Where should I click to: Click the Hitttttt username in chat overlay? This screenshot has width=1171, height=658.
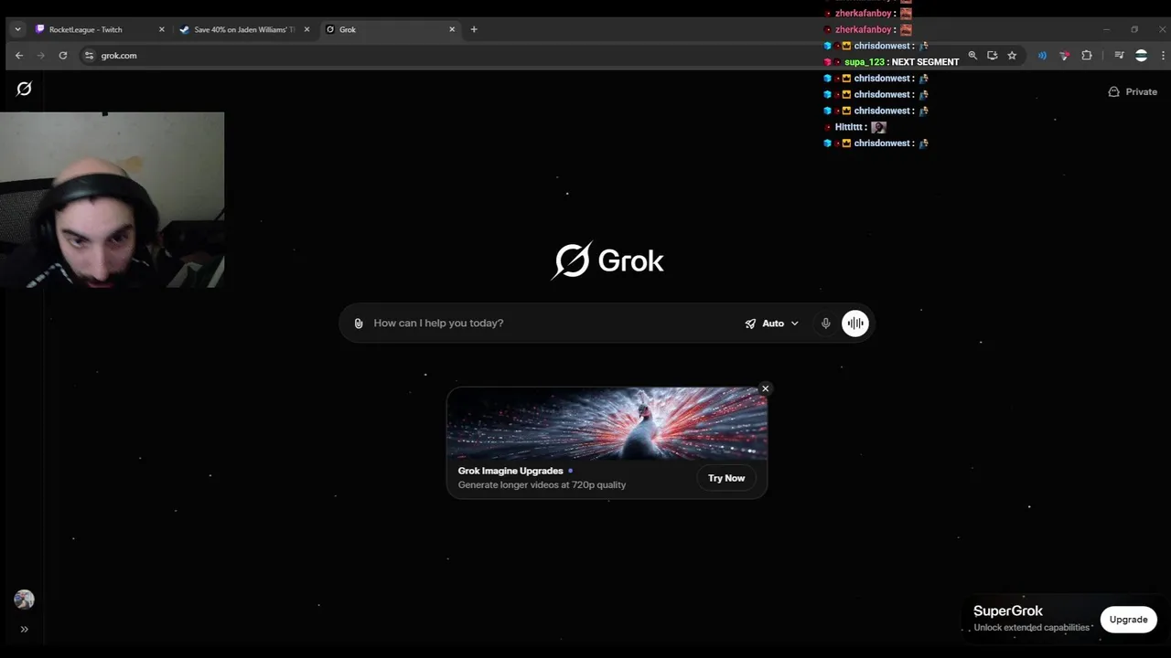(x=849, y=127)
